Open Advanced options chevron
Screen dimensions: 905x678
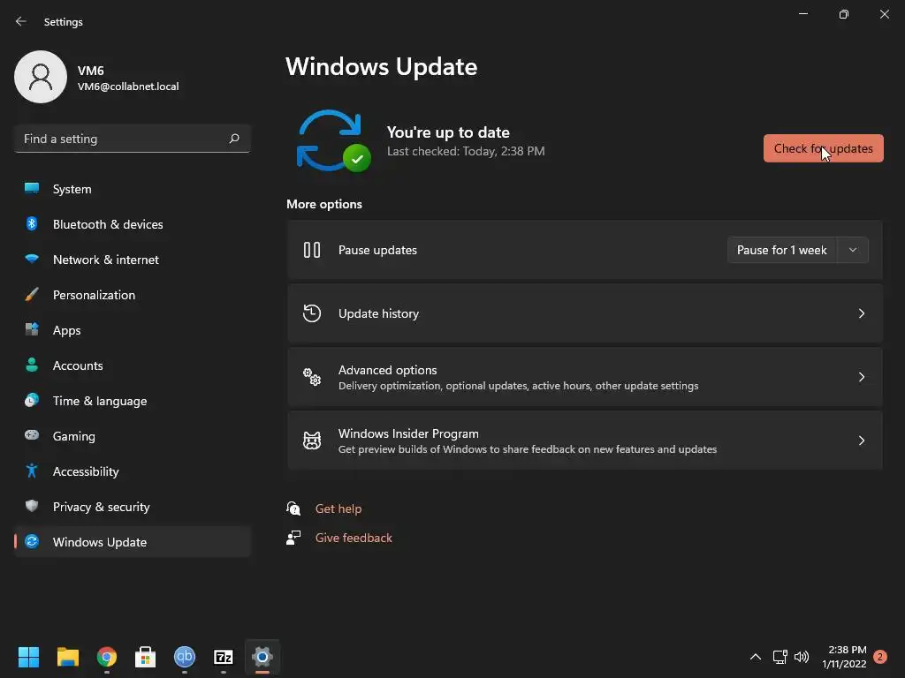tap(861, 376)
